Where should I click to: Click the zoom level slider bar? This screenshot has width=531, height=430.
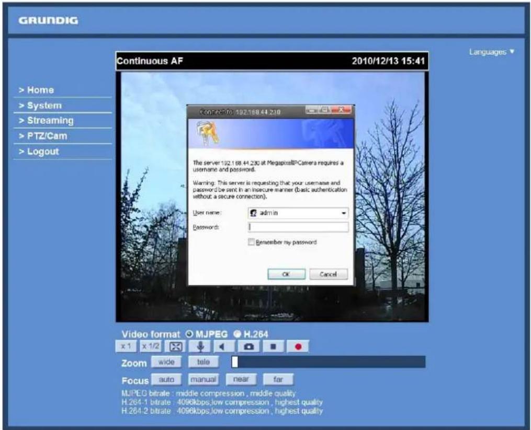point(329,362)
